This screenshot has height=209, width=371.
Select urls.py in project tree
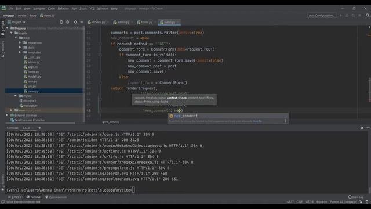point(30,87)
